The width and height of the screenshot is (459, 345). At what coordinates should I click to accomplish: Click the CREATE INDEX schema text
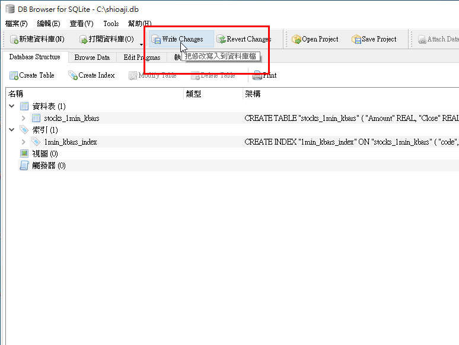[352, 142]
